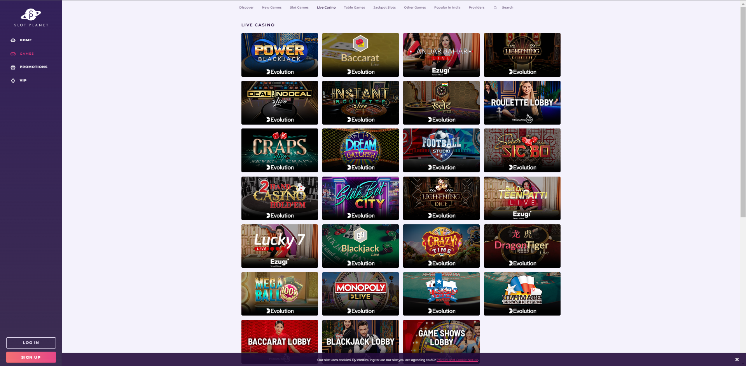
Task: Launch Mega Ball 100x game
Action: 280,294
